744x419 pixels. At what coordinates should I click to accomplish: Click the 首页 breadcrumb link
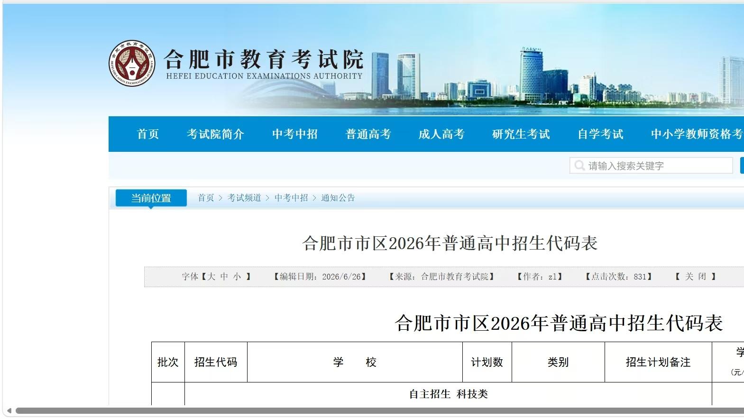pyautogui.click(x=206, y=198)
